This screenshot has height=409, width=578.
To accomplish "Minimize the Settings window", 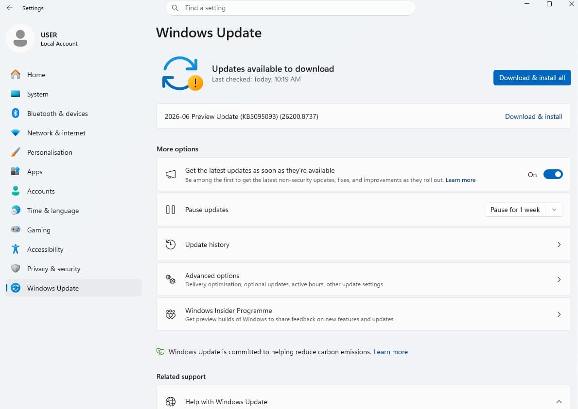I will coord(527,4).
